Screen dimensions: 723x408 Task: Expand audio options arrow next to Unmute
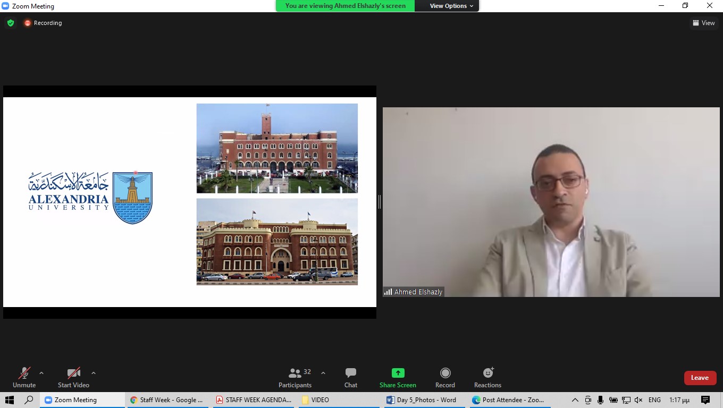click(x=41, y=373)
